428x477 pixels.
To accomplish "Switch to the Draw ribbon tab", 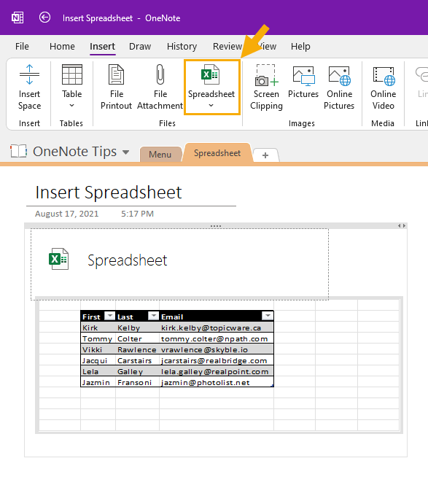I will pos(140,46).
